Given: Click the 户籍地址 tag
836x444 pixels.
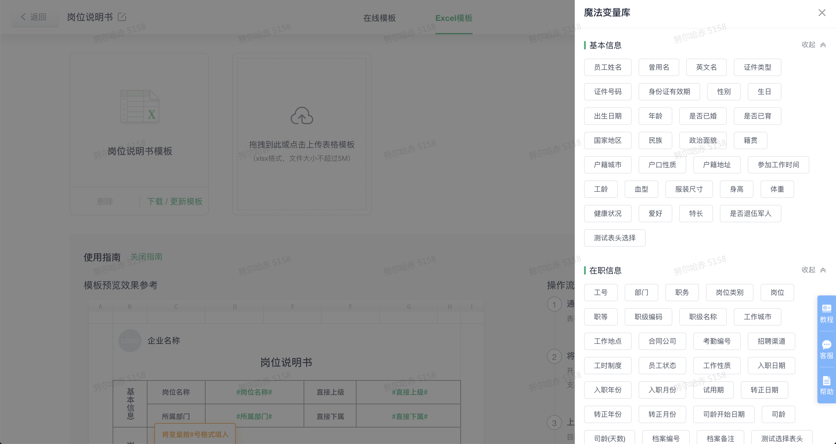Looking at the screenshot, I should 717,165.
